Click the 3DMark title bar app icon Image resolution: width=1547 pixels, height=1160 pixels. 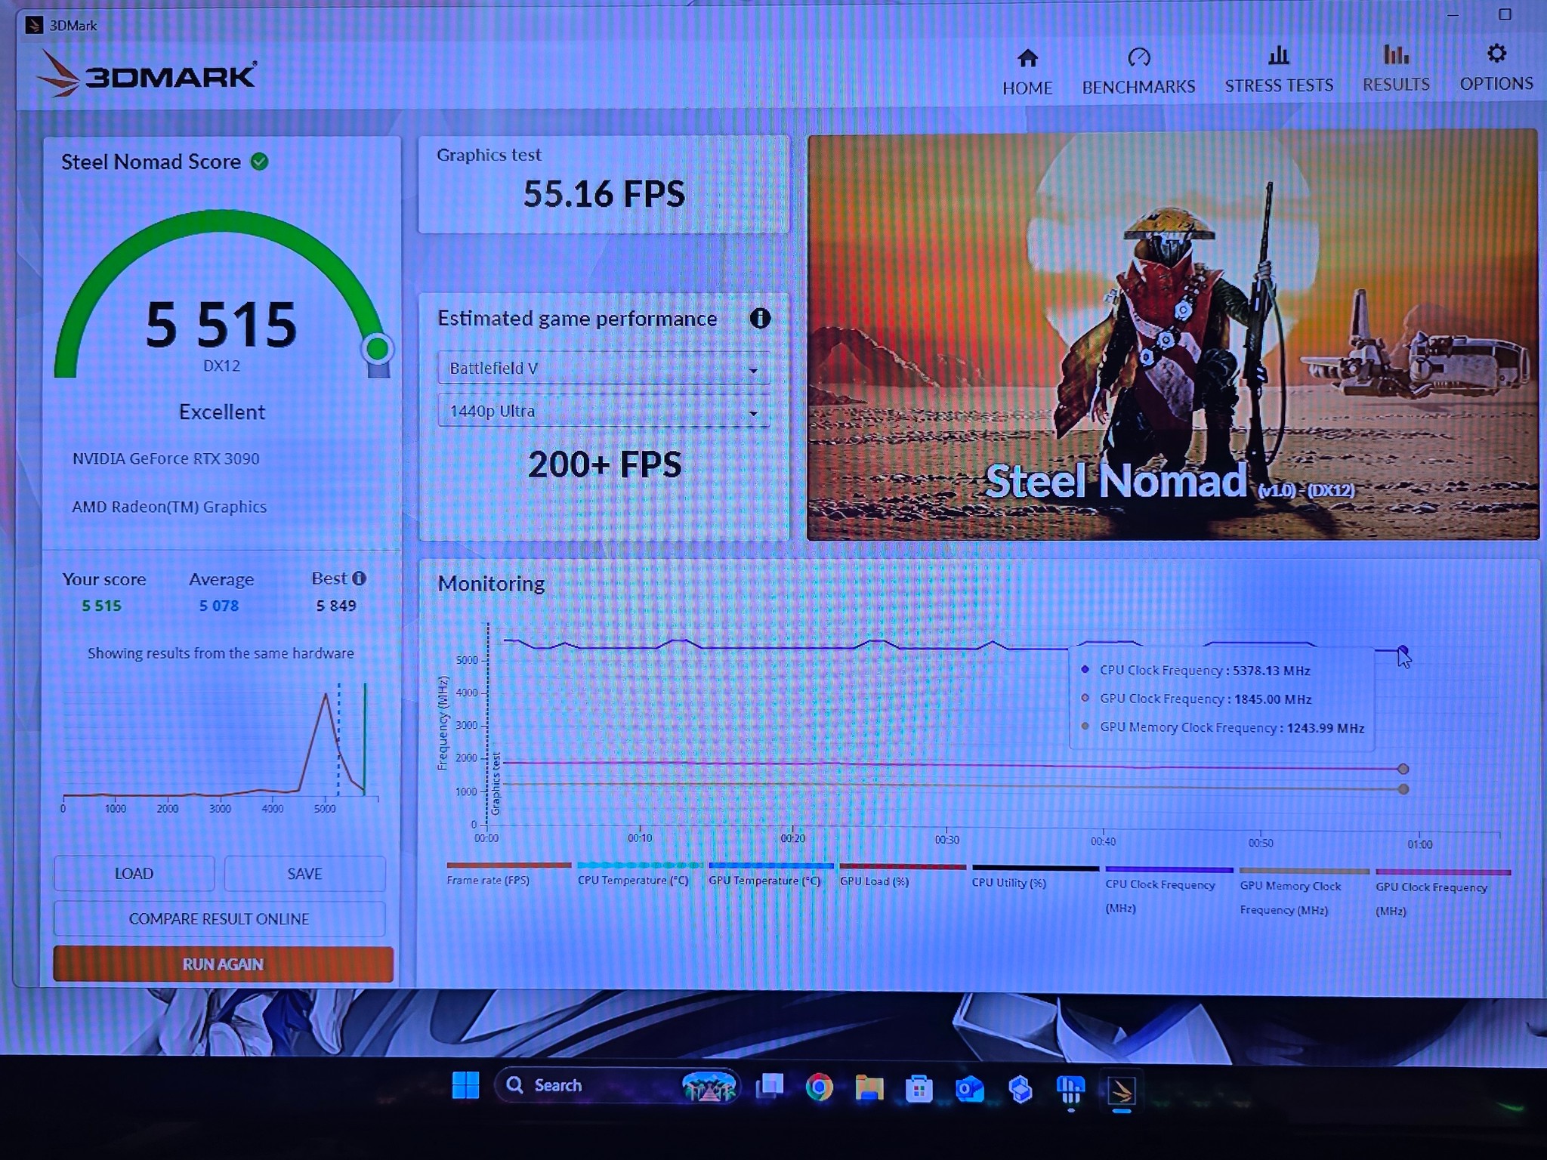point(33,25)
